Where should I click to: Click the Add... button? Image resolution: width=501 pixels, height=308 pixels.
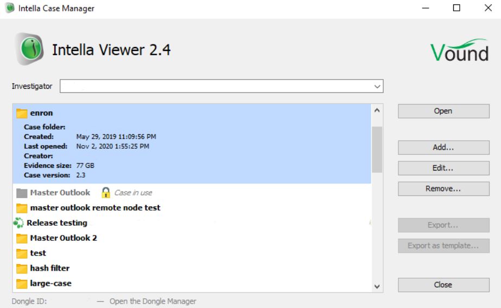[x=443, y=147]
